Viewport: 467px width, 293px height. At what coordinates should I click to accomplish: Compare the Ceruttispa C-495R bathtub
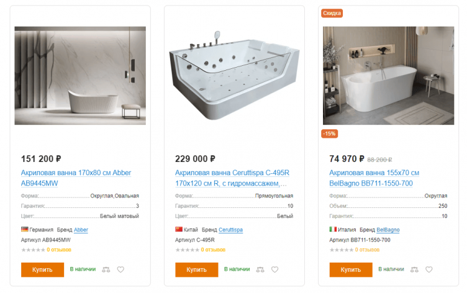[x=259, y=269]
